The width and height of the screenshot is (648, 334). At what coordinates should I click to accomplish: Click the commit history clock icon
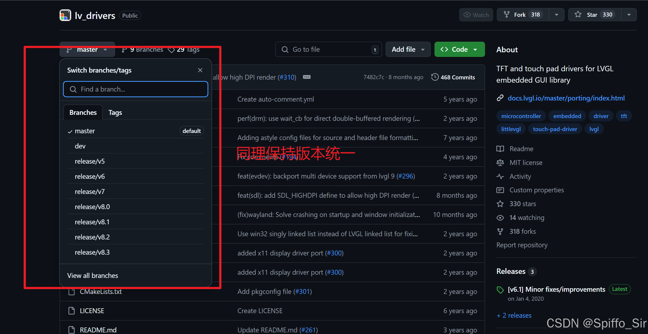pos(435,77)
